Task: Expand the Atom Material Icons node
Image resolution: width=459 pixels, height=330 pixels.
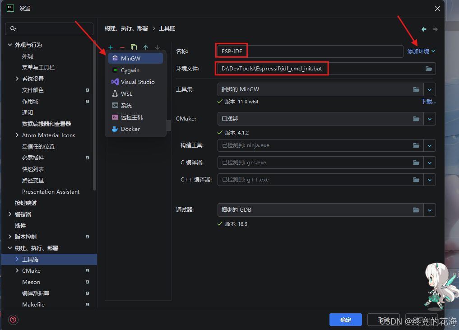Action: [x=17, y=135]
